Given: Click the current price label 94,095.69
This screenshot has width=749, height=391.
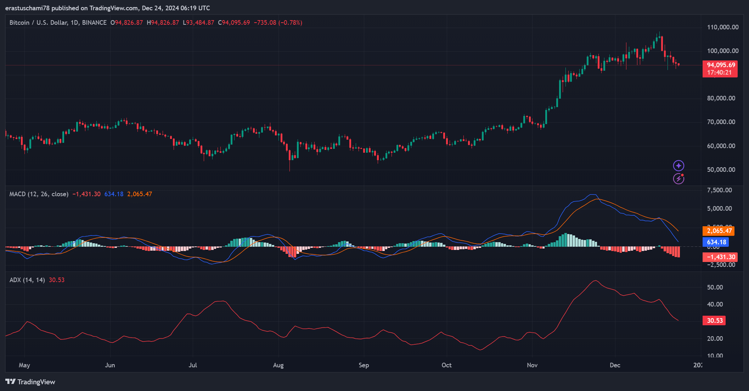Looking at the screenshot, I should (721, 65).
